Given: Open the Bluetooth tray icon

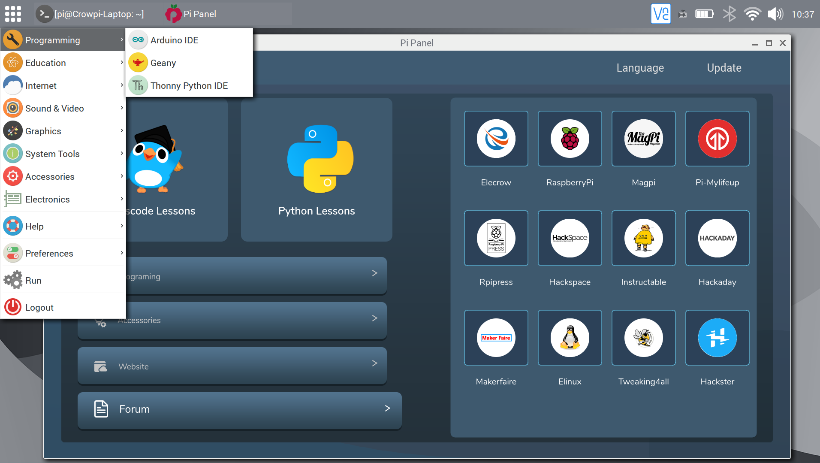Looking at the screenshot, I should pyautogui.click(x=729, y=14).
